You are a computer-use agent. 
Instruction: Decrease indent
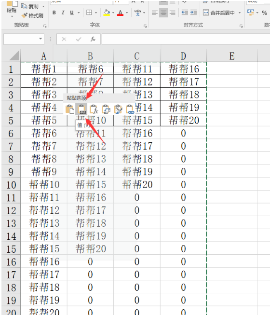point(185,13)
